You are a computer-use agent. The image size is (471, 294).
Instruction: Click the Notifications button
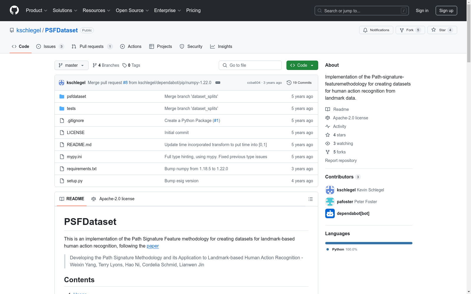point(376,30)
